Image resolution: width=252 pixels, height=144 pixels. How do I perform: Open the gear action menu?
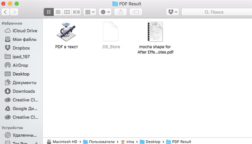(x=105, y=12)
